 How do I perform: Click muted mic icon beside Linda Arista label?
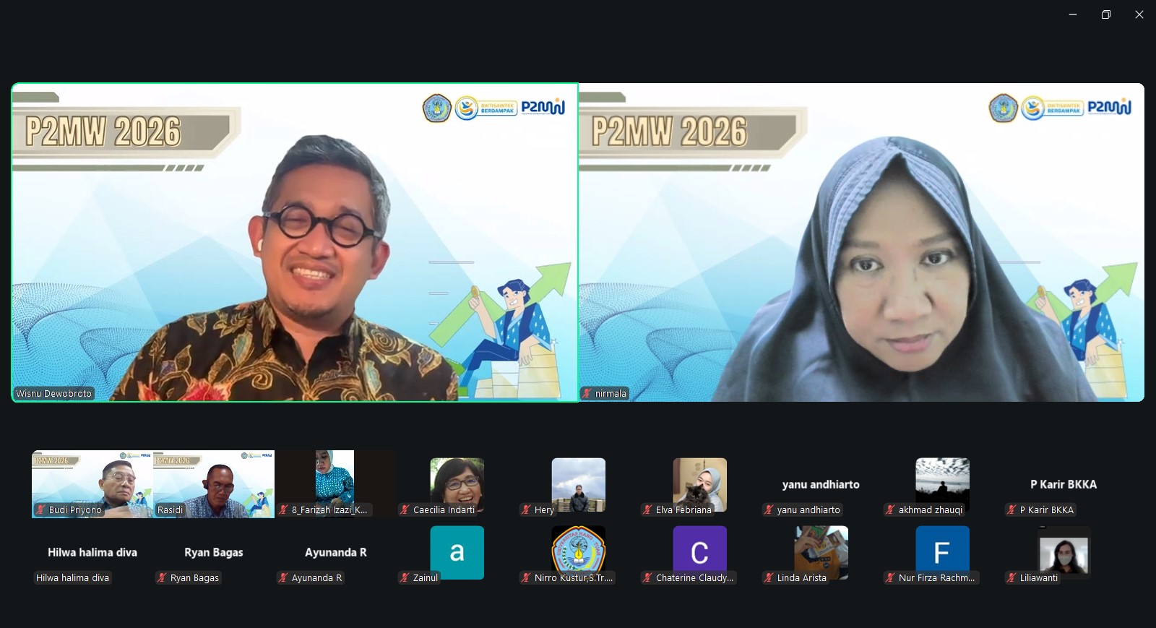pyautogui.click(x=769, y=578)
